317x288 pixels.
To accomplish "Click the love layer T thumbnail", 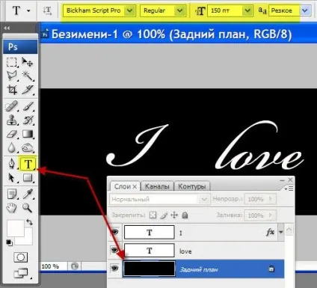I will pos(150,251).
